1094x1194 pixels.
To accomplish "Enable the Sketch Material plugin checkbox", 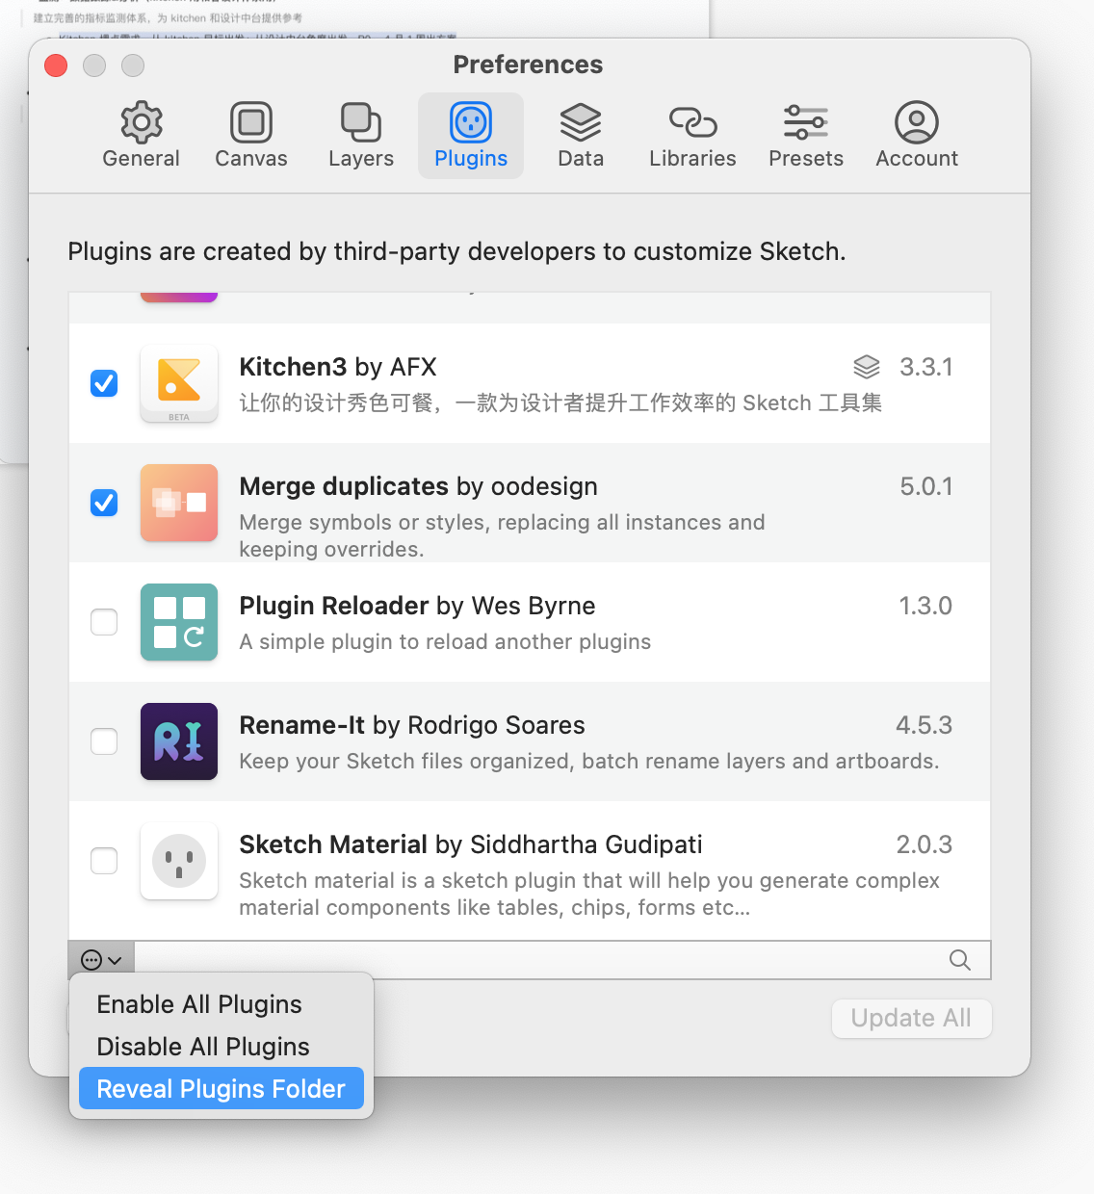I will pos(104,860).
